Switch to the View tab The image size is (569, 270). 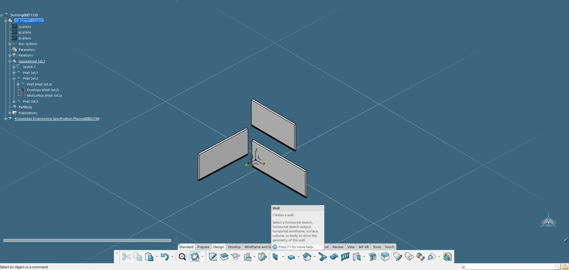pyautogui.click(x=351, y=247)
